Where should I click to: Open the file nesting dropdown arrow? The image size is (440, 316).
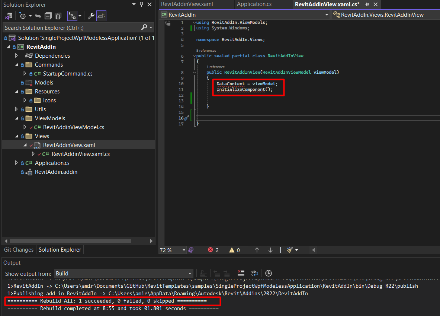pyautogui.click(x=80, y=16)
